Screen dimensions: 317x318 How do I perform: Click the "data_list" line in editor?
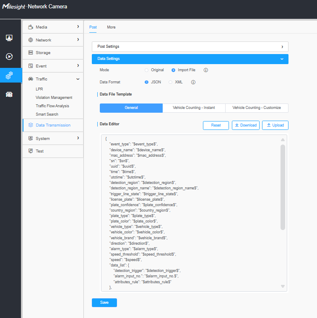pyautogui.click(x=120, y=265)
